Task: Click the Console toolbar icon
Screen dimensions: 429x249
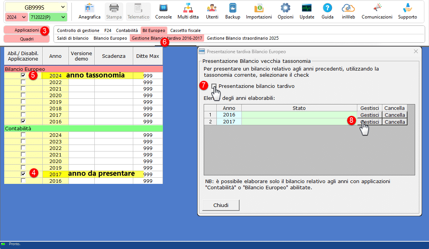Action: 163,11
